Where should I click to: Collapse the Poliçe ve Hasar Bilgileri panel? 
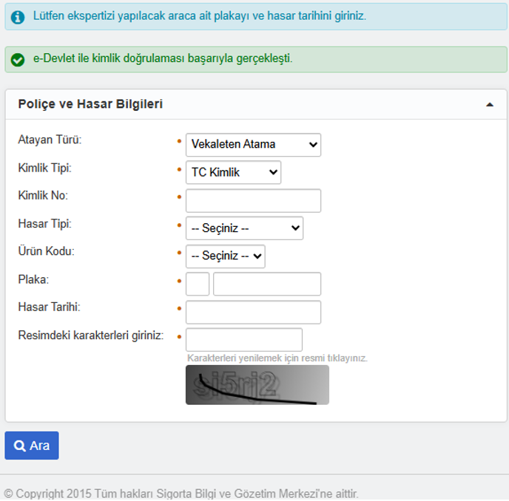click(489, 105)
